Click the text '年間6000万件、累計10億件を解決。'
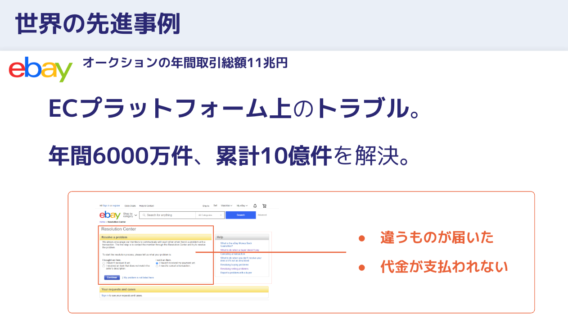 [229, 155]
